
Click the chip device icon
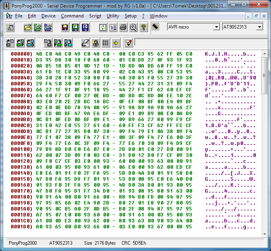coord(155,27)
